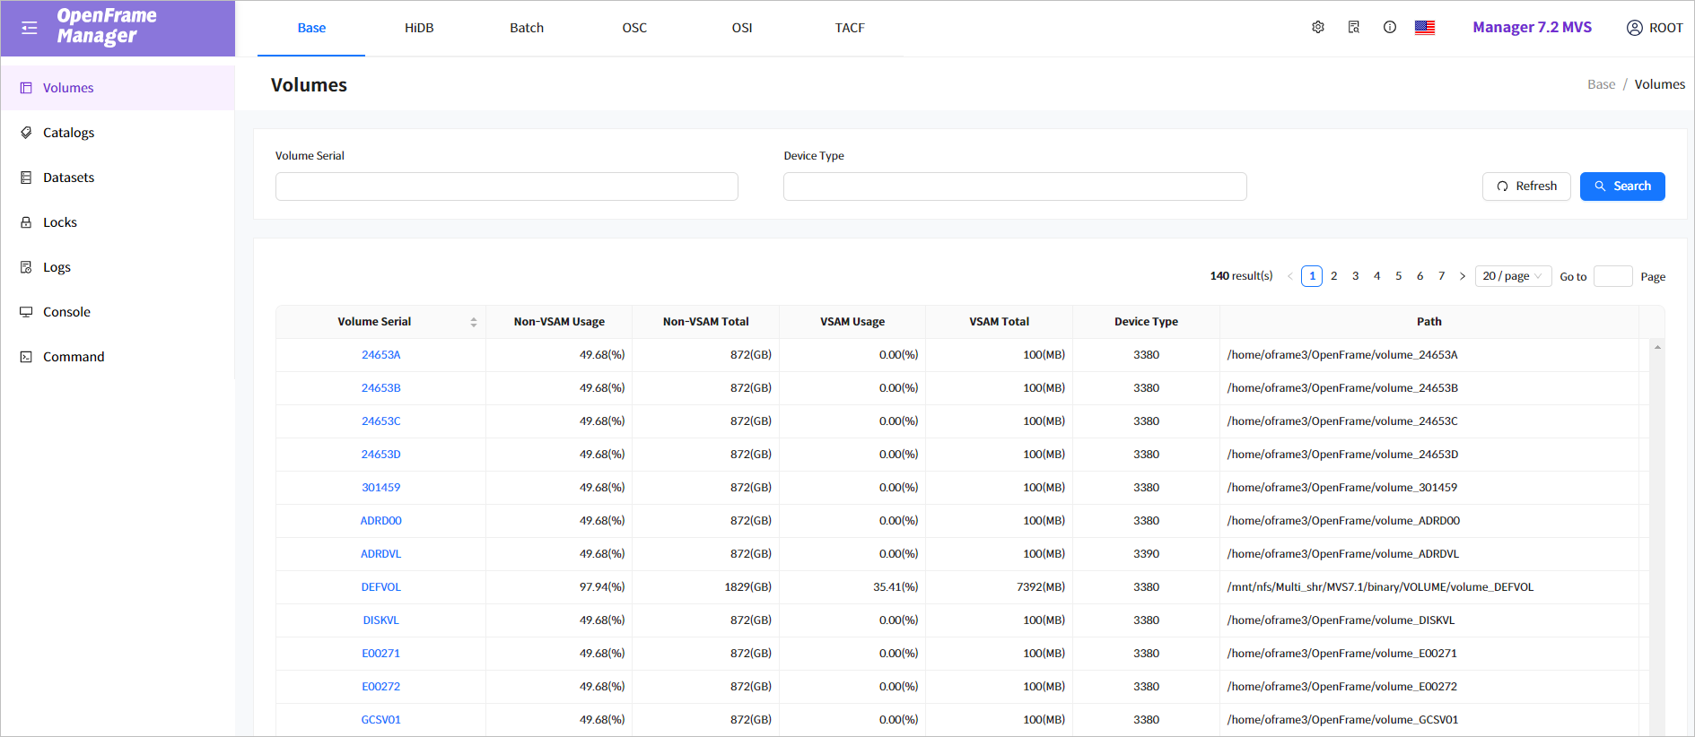Click the info circle icon in header
The height and width of the screenshot is (737, 1695).
tap(1390, 28)
